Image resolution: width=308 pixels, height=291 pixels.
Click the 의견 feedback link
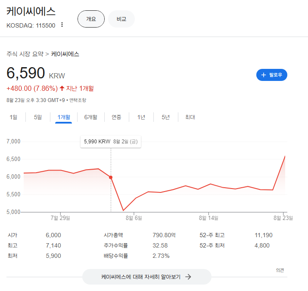[280, 270]
